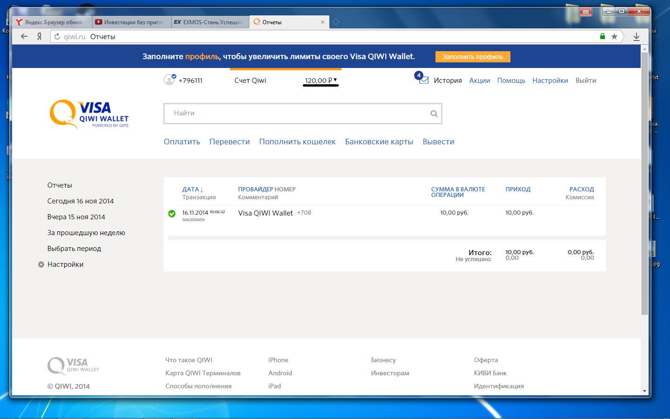View the green padlock security info
The height and width of the screenshot is (419, 670).
click(603, 36)
